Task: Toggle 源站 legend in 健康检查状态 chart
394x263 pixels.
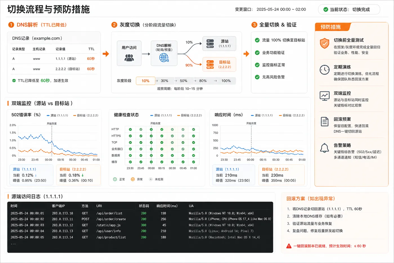Action: tap(161, 115)
